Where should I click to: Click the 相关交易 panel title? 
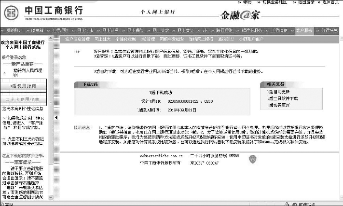[275, 84]
